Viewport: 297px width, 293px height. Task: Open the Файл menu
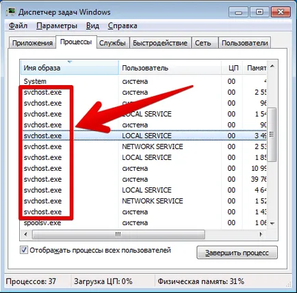coord(18,25)
